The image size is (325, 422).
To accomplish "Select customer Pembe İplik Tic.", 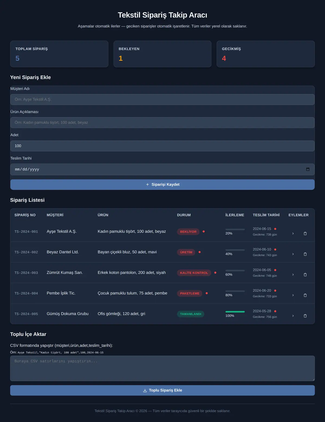I will pyautogui.click(x=61, y=293).
